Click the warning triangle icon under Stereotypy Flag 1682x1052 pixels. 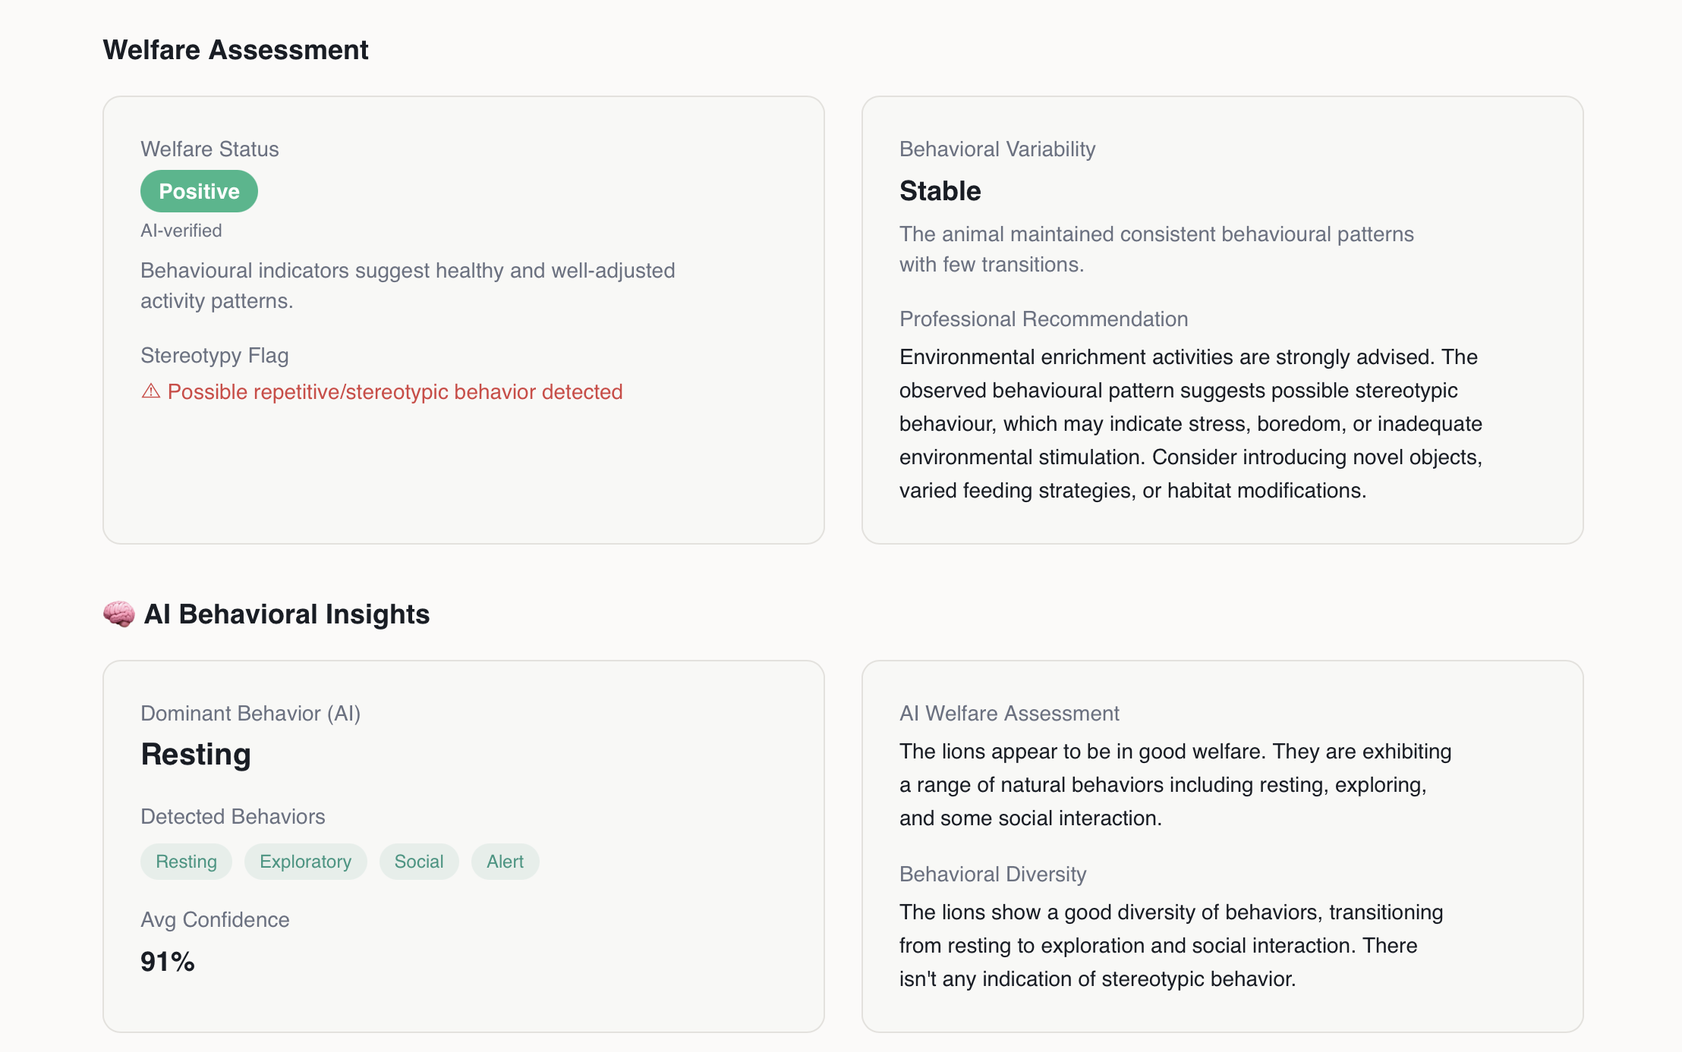pos(151,391)
